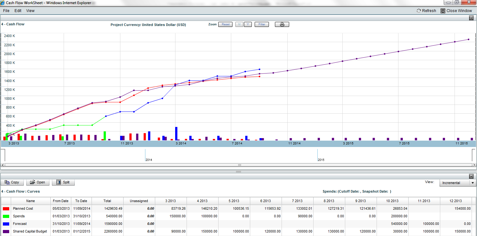Click the 3 2013 column header

tap(171, 201)
